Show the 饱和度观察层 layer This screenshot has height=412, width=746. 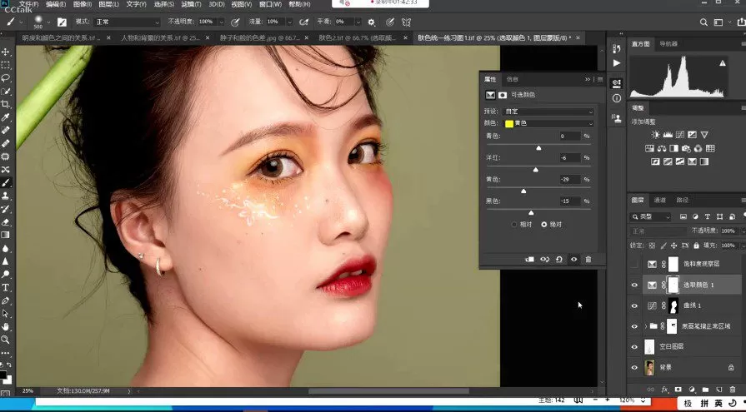click(x=634, y=264)
